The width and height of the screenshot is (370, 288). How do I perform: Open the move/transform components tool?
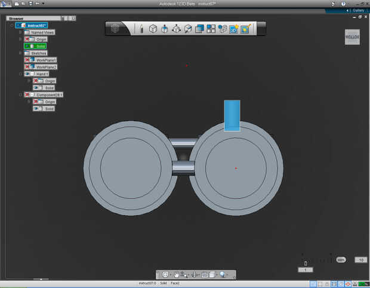tap(176, 29)
